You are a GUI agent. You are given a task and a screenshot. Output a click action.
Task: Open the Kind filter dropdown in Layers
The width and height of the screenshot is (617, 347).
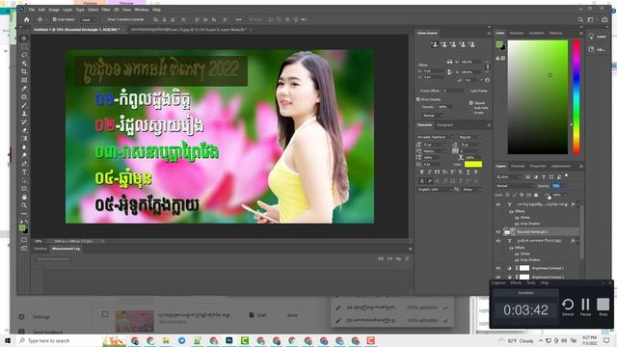(x=509, y=177)
